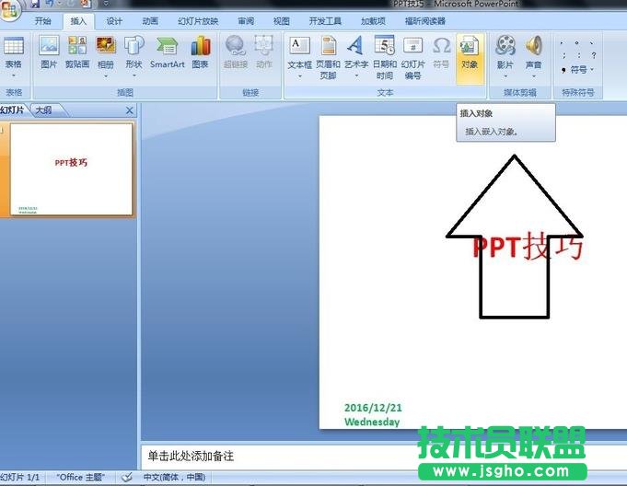Click 中文(简体，中国) language indicator
627x486 pixels.
(174, 477)
